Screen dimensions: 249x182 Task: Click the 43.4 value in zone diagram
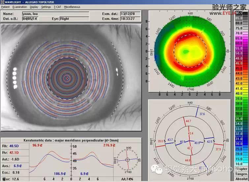191,133
